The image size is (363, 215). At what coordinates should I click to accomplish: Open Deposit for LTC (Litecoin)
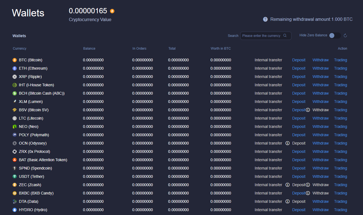(x=299, y=118)
